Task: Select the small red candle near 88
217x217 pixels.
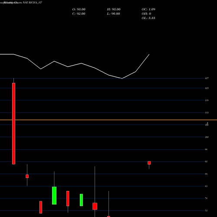Action: (x=27, y=176)
